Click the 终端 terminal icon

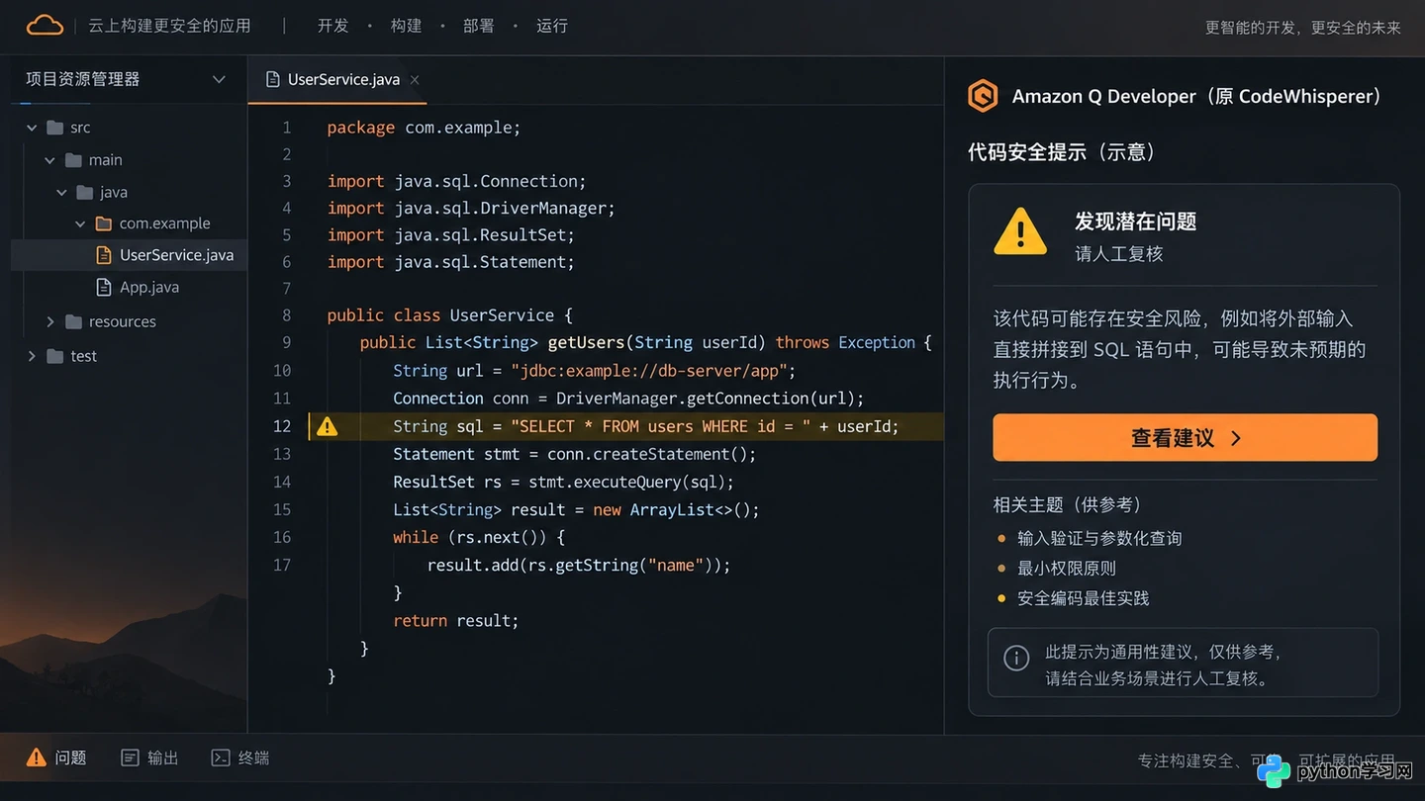[221, 757]
